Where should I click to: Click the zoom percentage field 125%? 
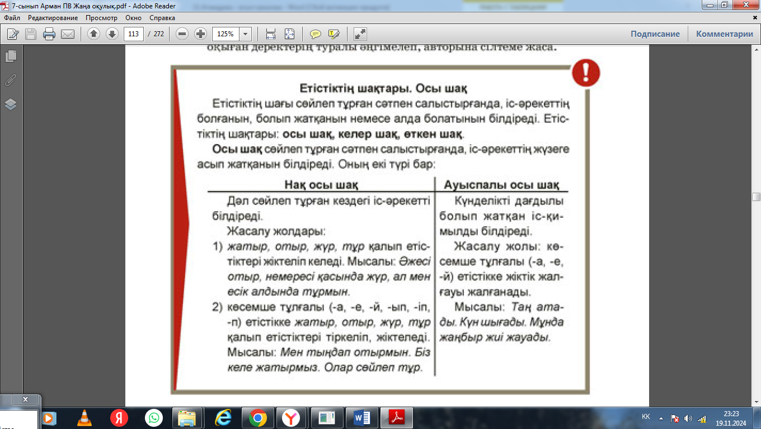point(226,34)
